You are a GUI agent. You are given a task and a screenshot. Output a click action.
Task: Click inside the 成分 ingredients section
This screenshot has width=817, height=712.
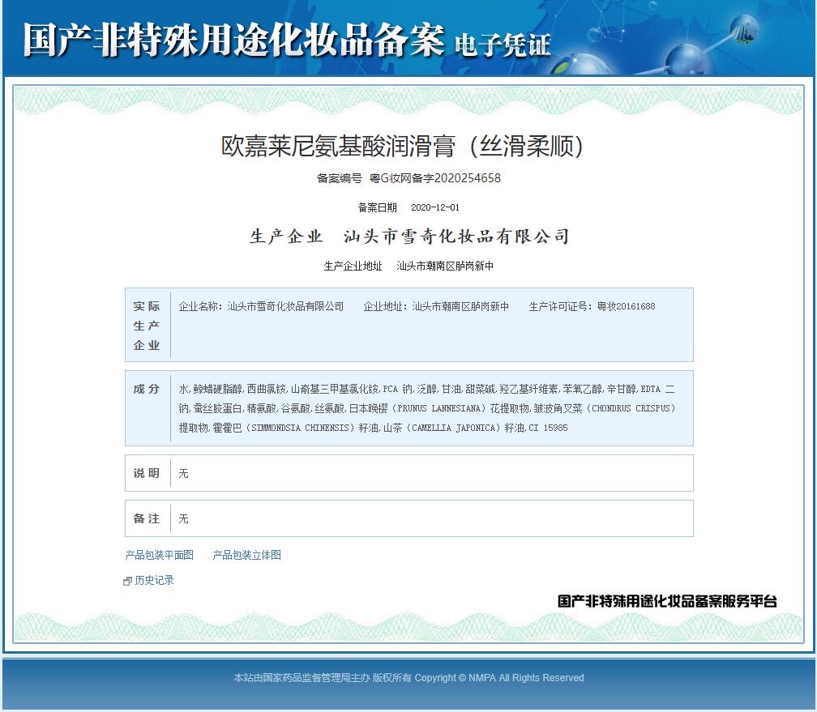pyautogui.click(x=405, y=407)
